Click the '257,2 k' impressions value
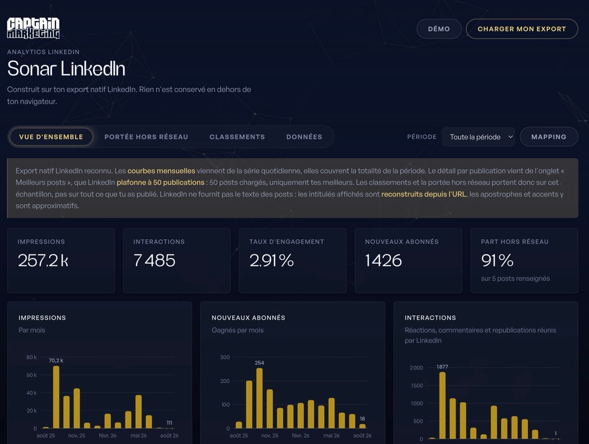This screenshot has width=589, height=444. 43,260
